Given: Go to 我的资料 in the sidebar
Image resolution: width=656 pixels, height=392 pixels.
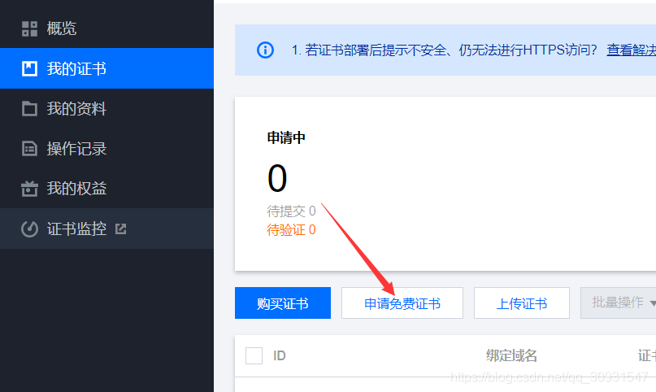Looking at the screenshot, I should [x=106, y=109].
